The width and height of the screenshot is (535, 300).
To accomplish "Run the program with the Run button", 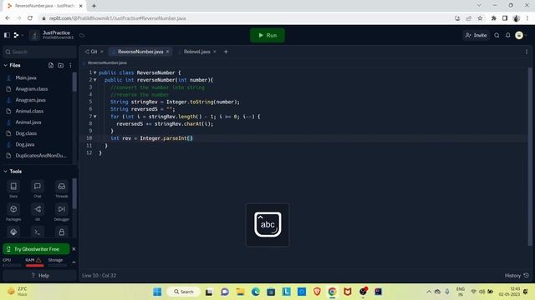I will (x=267, y=35).
